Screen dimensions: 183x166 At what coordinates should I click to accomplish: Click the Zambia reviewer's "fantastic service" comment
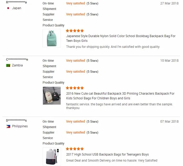click(x=119, y=106)
